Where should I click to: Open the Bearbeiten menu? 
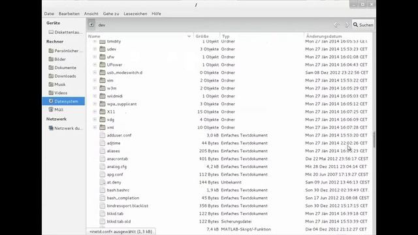tap(69, 14)
